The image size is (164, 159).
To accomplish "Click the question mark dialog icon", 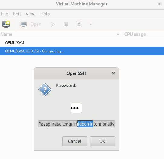I will point(45,90).
